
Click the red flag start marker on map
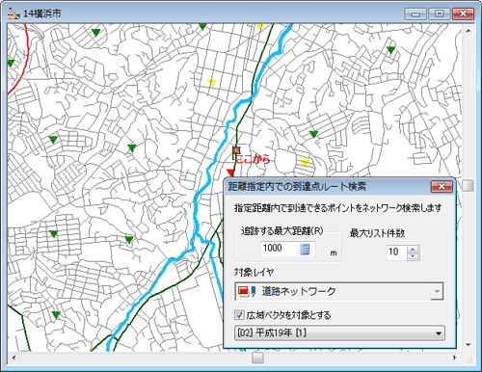pyautogui.click(x=236, y=151)
